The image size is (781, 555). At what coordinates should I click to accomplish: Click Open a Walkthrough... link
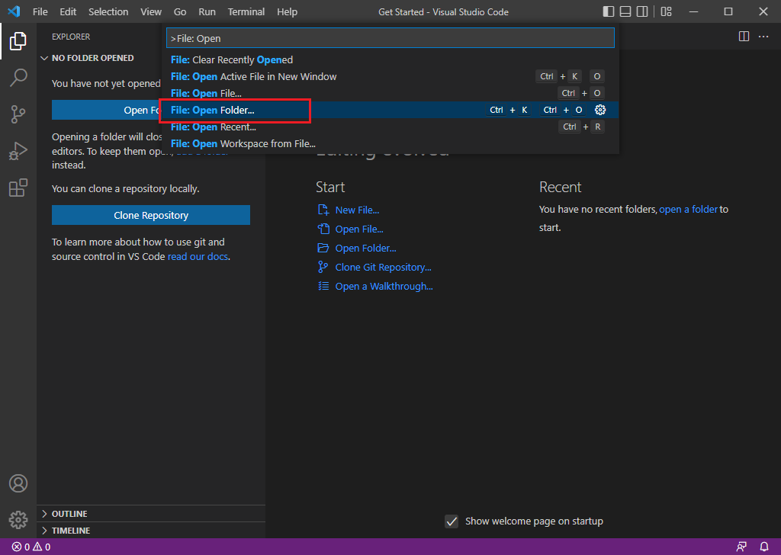point(384,286)
